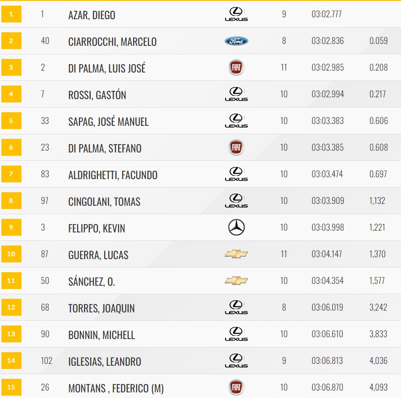Click the Chevrolet logo in Sánchez, O. row
The image size is (401, 398).
click(236, 281)
